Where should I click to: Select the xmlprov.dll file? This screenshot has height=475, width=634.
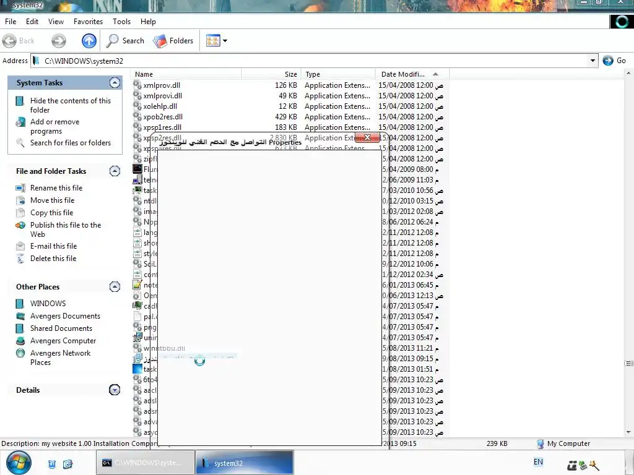tap(162, 85)
